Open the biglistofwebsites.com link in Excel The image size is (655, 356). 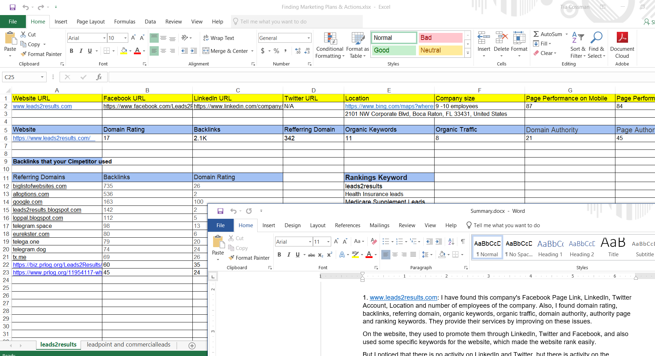pyautogui.click(x=40, y=186)
